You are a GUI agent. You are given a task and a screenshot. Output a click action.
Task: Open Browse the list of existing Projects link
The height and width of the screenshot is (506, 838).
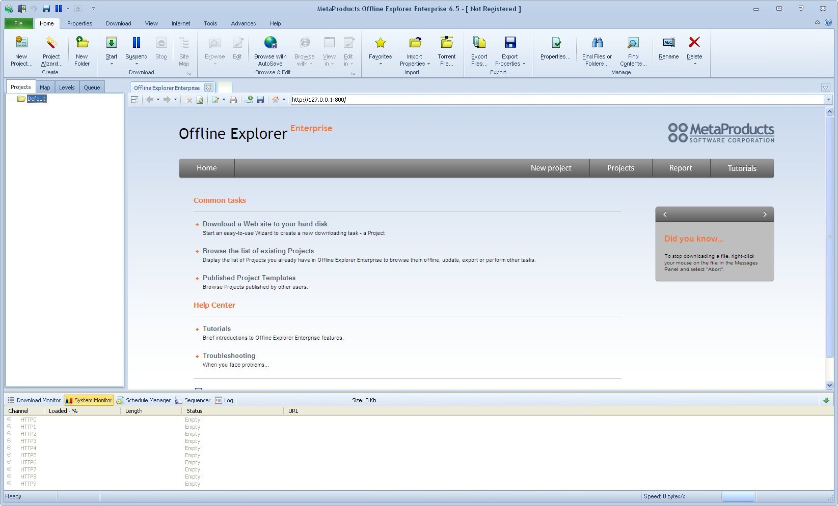[258, 251]
